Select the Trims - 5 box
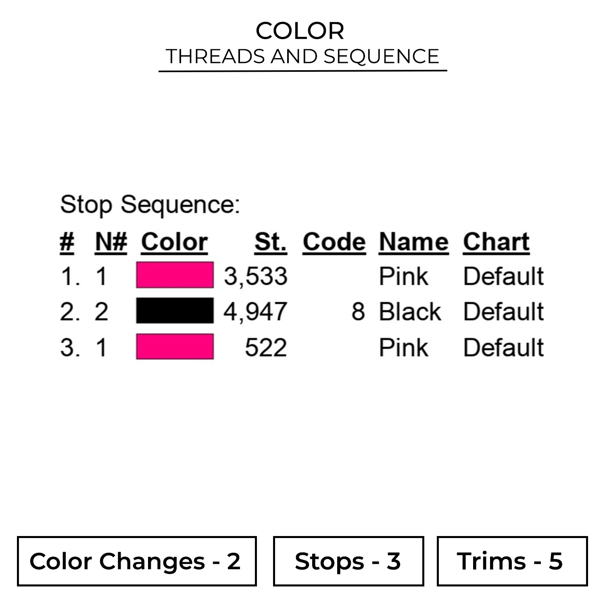The image size is (605, 605). pos(512,561)
